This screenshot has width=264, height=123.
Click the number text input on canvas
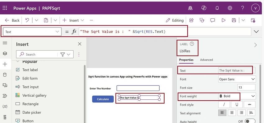138,88
